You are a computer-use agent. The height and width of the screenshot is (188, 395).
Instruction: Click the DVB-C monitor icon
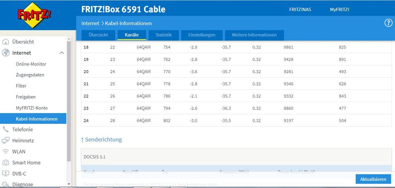click(6, 174)
